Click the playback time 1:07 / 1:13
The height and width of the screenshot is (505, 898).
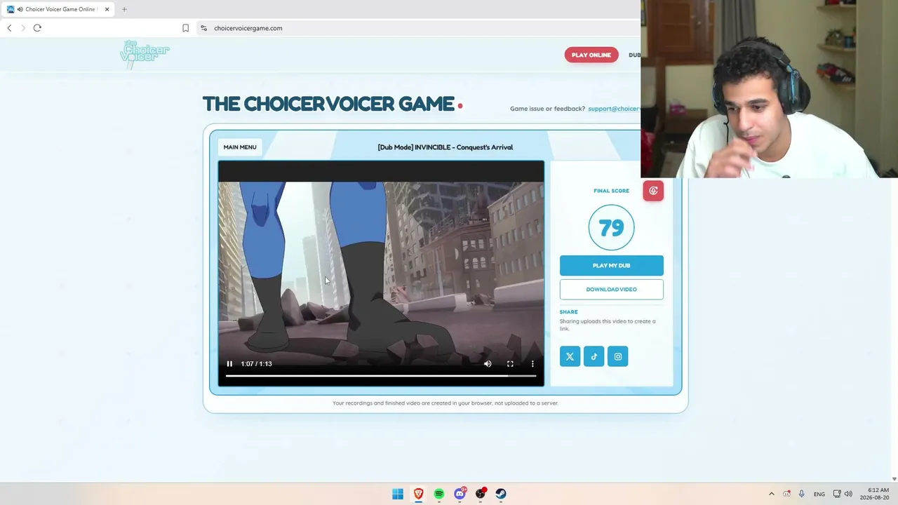coord(256,364)
